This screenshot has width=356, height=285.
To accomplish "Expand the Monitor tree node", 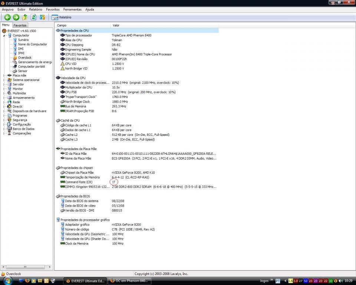I will [4, 89].
